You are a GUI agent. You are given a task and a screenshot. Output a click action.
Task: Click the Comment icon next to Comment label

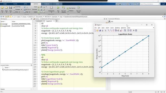tap(39, 10)
